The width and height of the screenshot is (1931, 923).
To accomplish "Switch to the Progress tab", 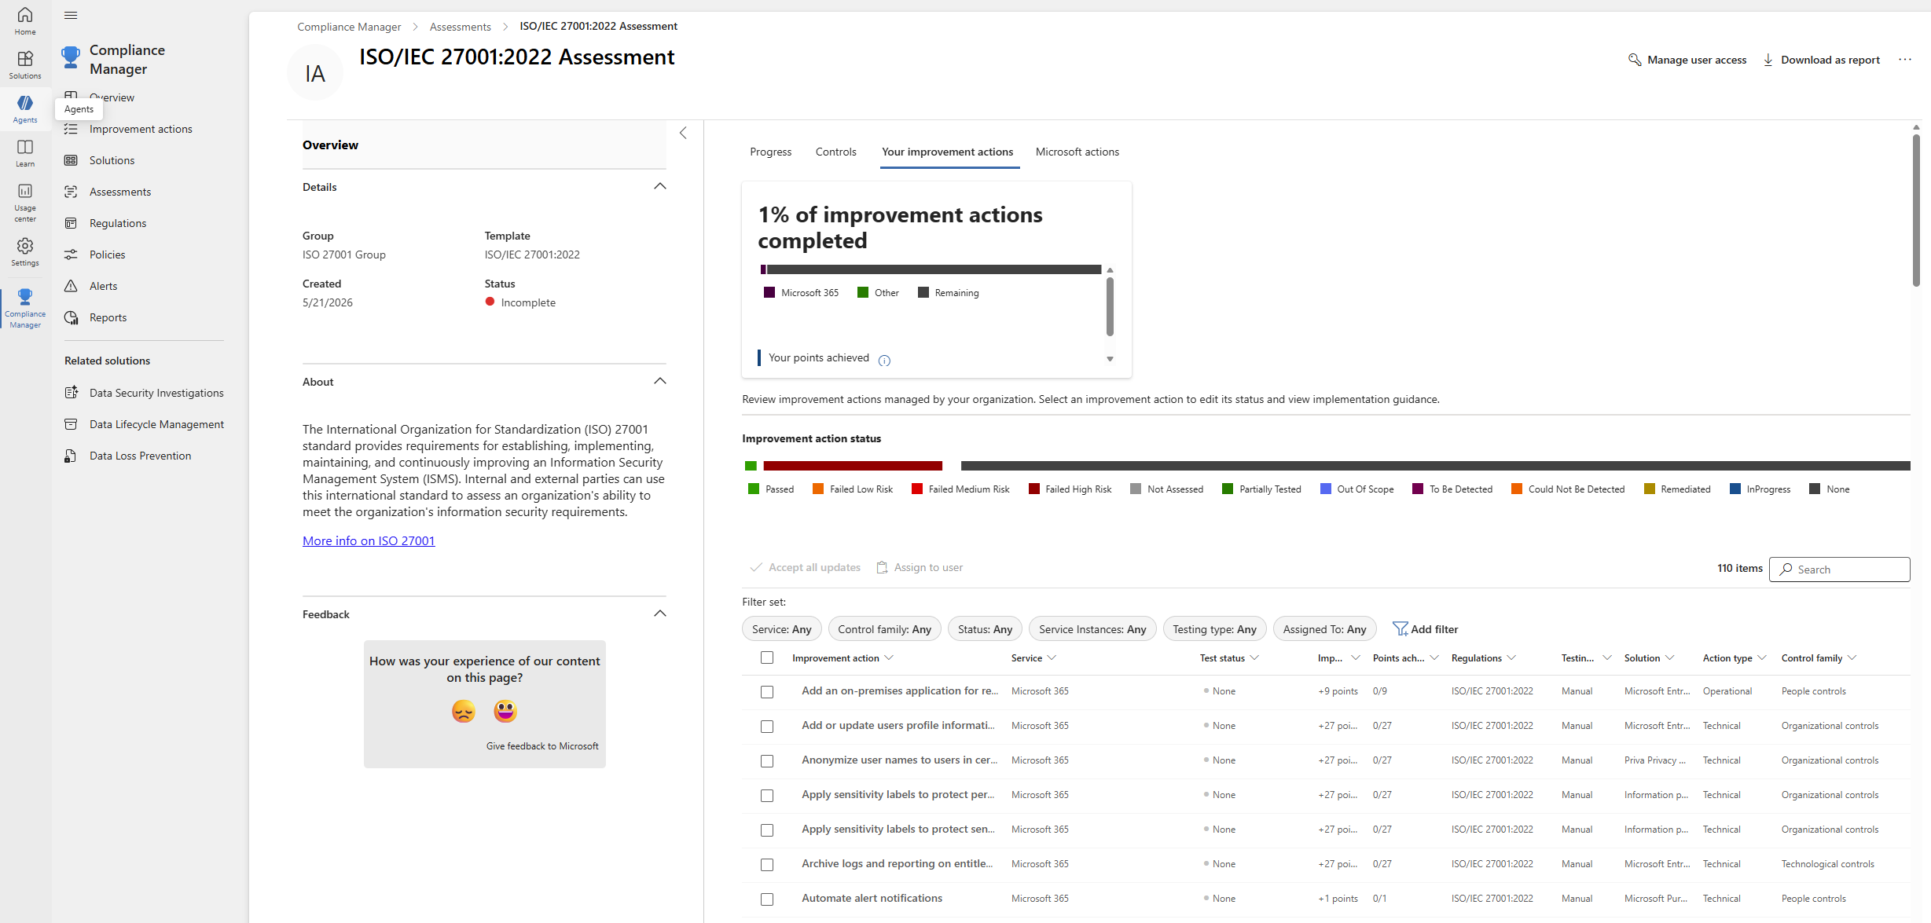I will (x=770, y=152).
